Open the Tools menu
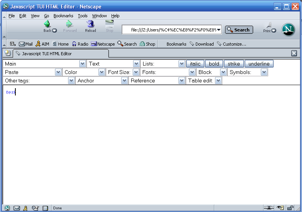The height and width of the screenshot is (212, 302). pos(83,16)
